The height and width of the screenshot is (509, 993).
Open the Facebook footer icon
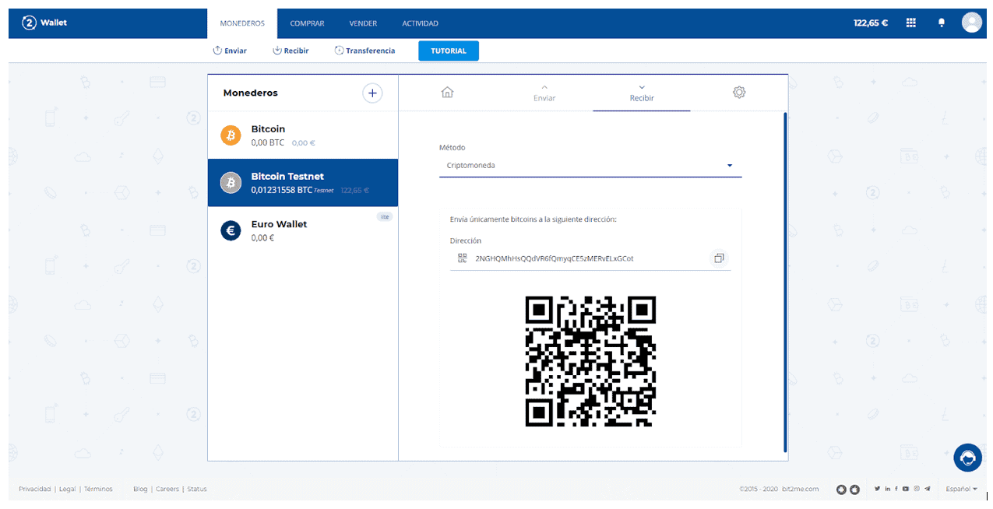(x=896, y=489)
